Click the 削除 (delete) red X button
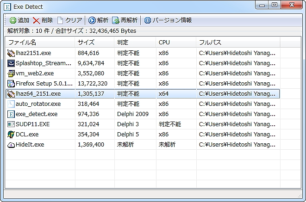 click(43, 20)
